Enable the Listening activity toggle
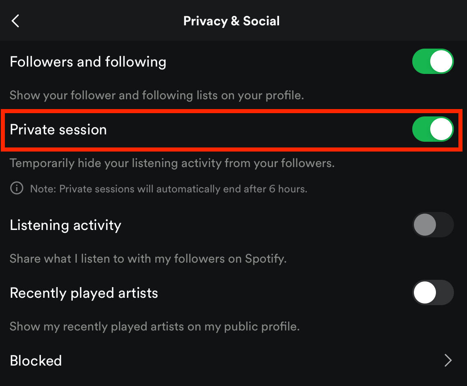 coord(433,225)
